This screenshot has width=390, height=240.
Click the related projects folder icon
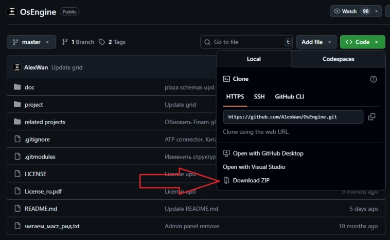(x=17, y=122)
